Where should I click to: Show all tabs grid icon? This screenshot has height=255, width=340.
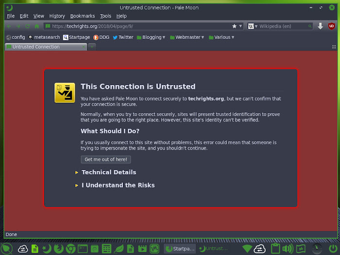click(x=334, y=47)
